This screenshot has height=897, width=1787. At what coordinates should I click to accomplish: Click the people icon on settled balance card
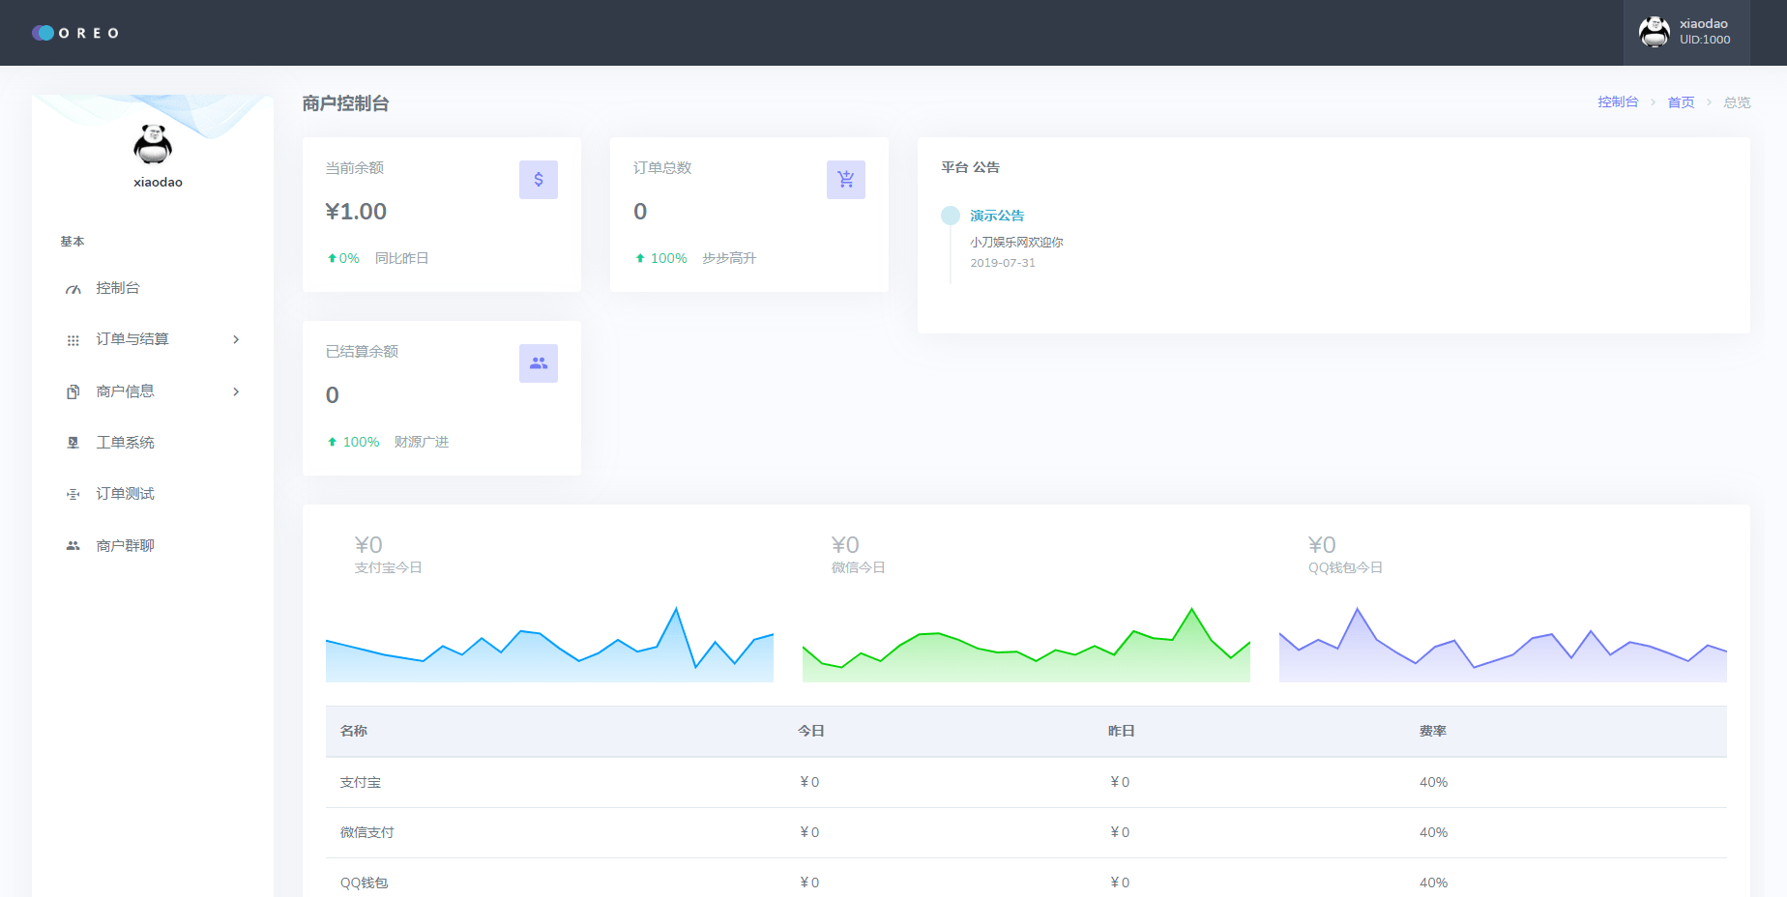(x=539, y=363)
